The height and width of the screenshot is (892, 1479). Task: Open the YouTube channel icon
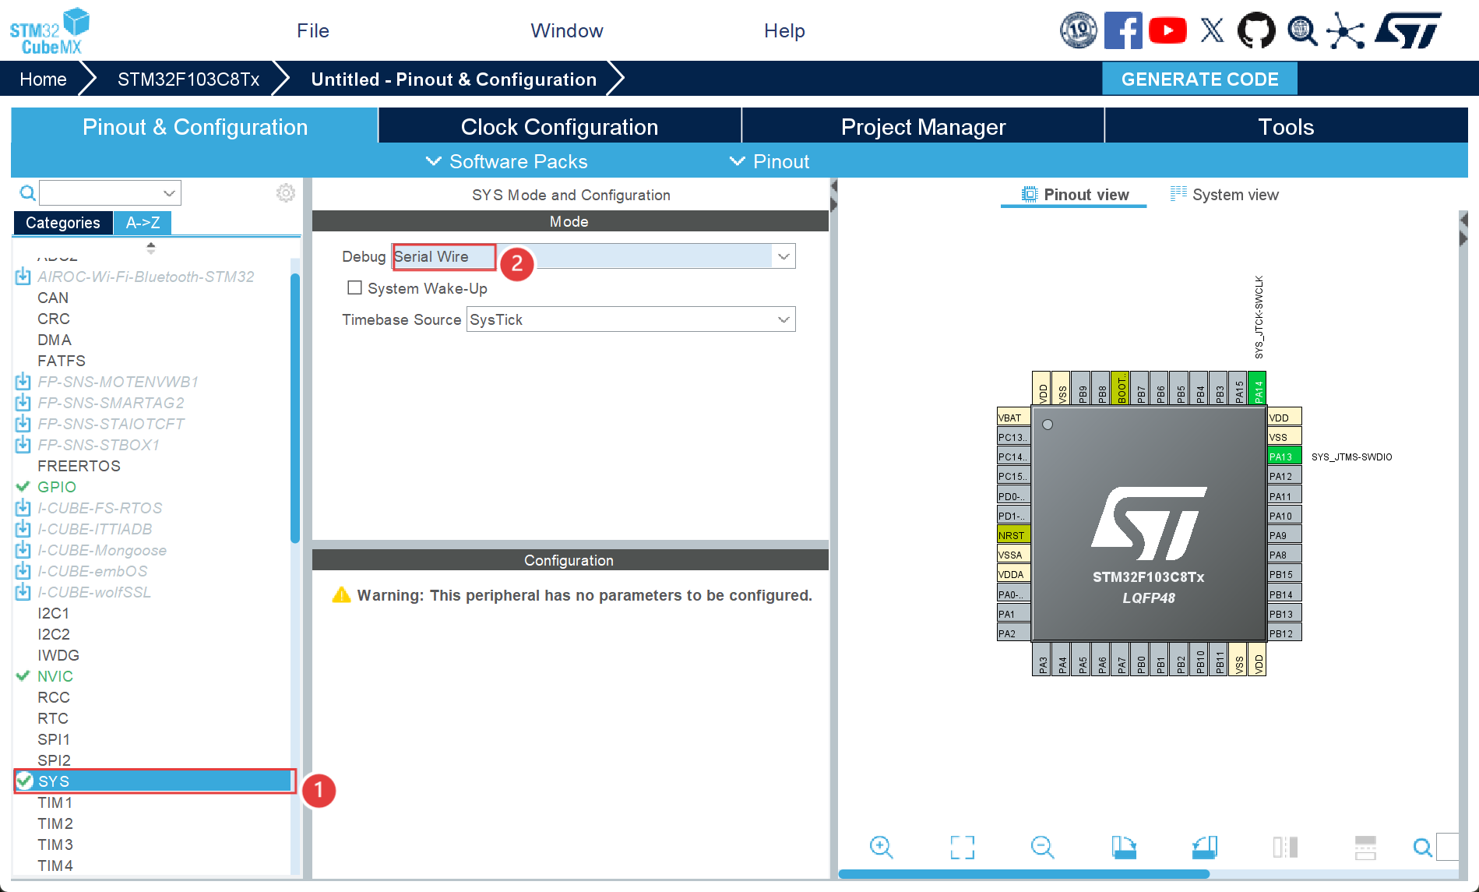[x=1167, y=30]
